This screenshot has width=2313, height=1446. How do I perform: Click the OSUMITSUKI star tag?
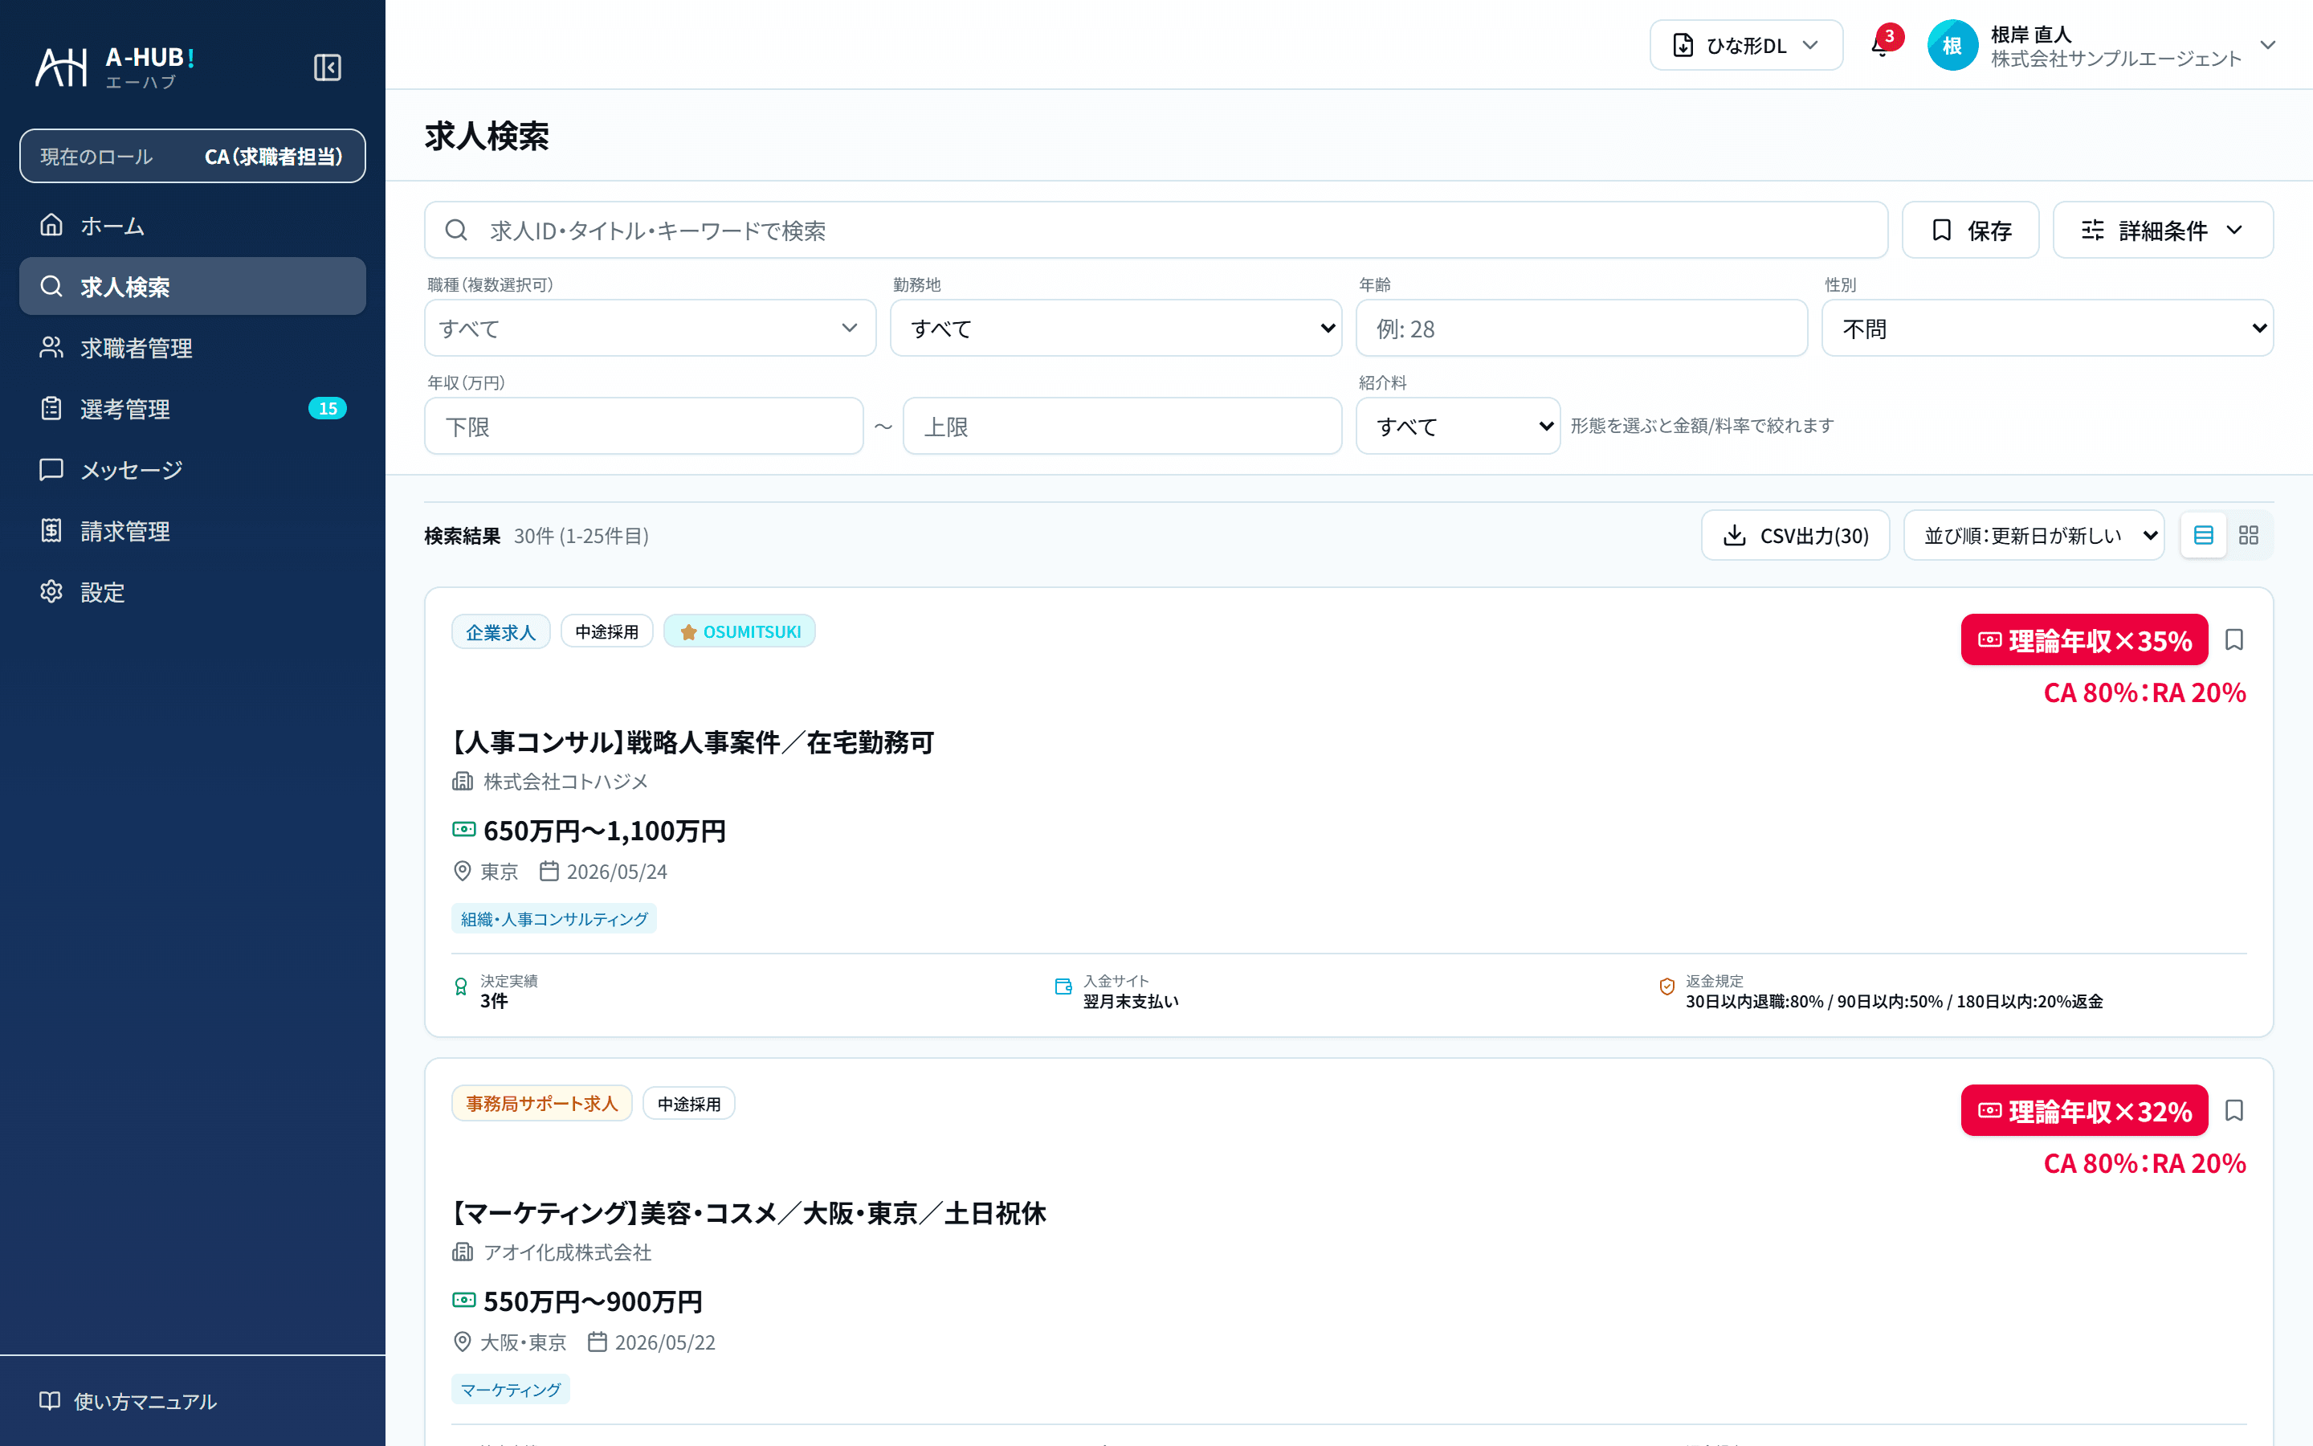(x=740, y=632)
